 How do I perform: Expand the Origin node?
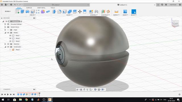pyautogui.click(x=5, y=30)
